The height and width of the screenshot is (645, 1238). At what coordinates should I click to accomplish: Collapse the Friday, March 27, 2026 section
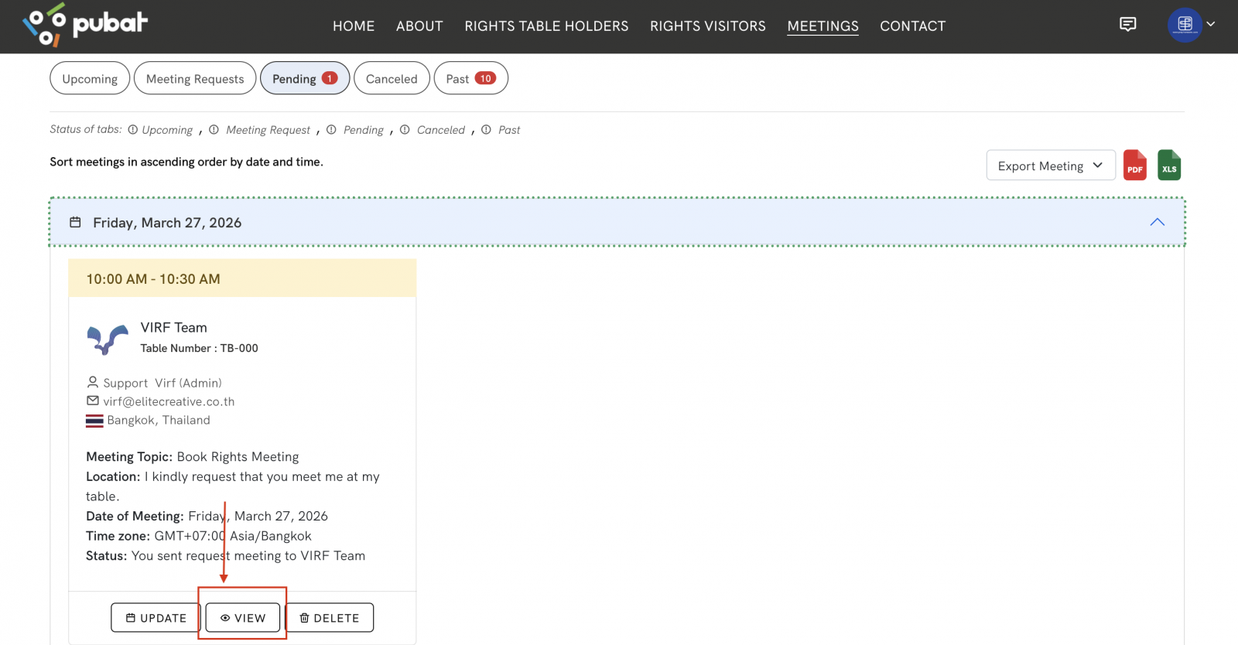click(x=1158, y=222)
